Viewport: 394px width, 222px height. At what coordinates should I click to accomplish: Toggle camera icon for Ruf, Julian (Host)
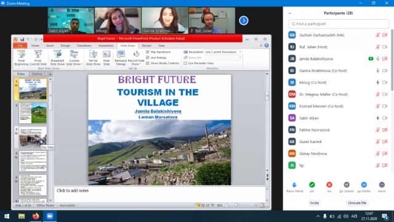coord(385,47)
